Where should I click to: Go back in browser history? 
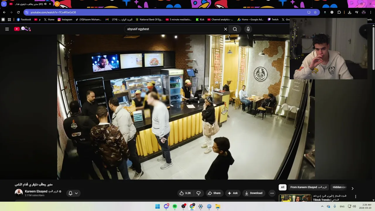4,12
